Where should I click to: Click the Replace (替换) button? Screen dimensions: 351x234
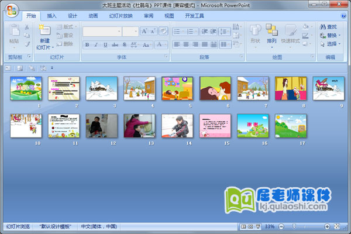pos(331,35)
